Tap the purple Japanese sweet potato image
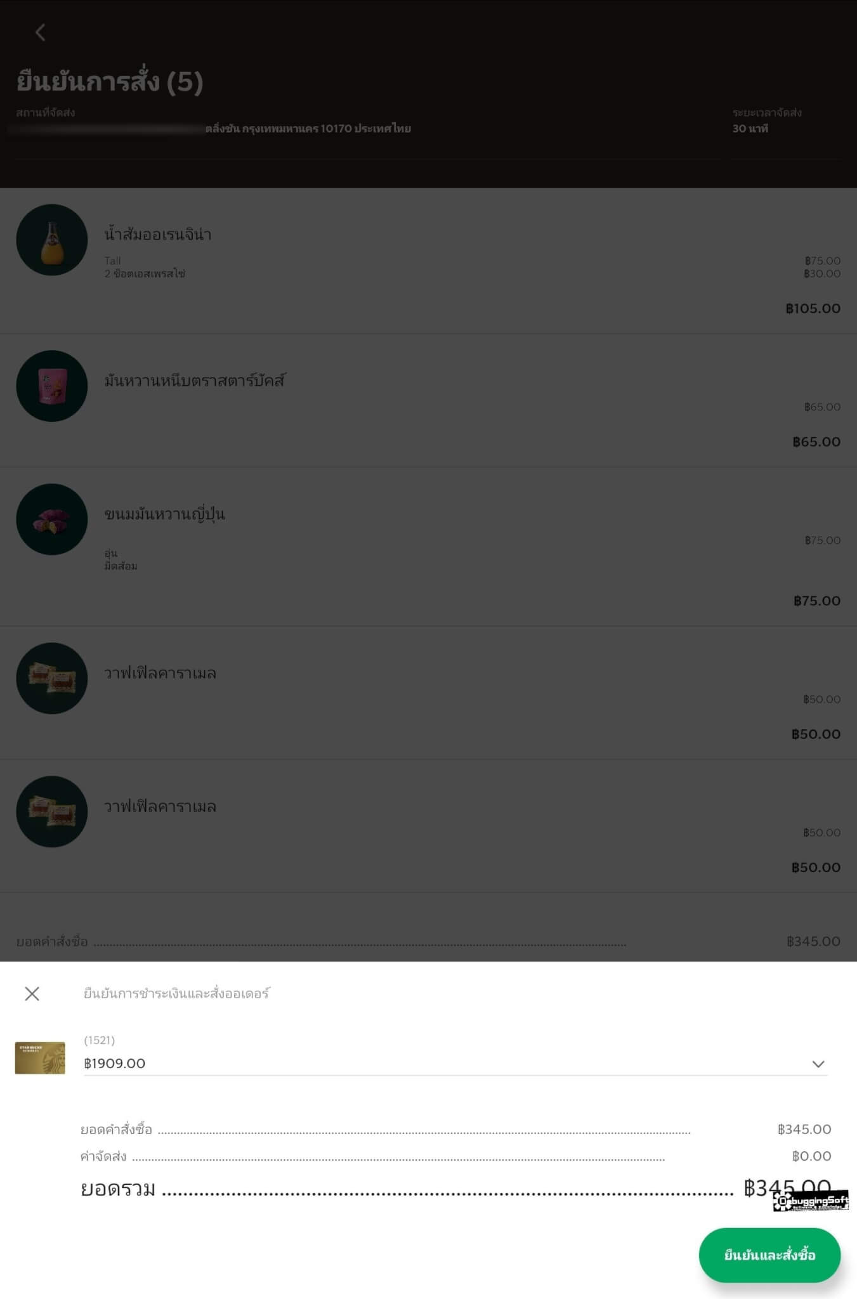The image size is (857, 1299). coord(52,519)
